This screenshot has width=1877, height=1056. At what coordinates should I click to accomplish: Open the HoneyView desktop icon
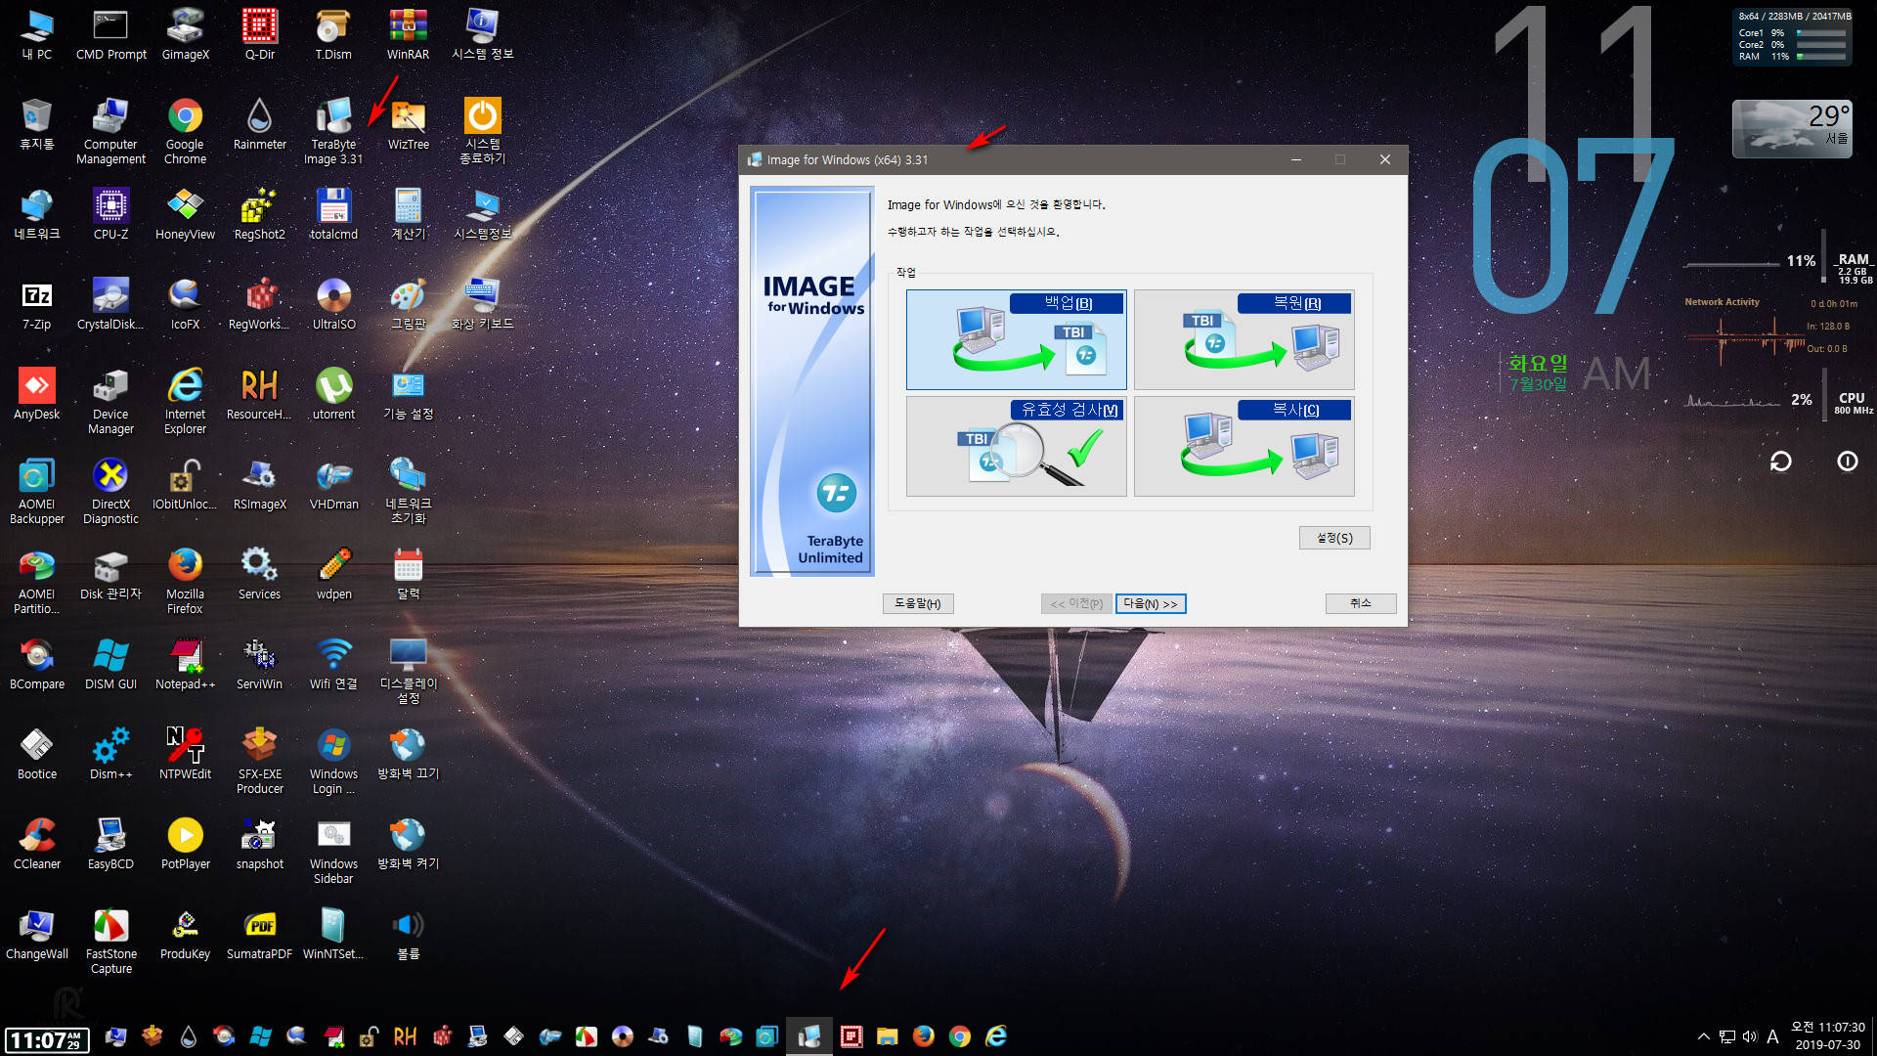185,214
